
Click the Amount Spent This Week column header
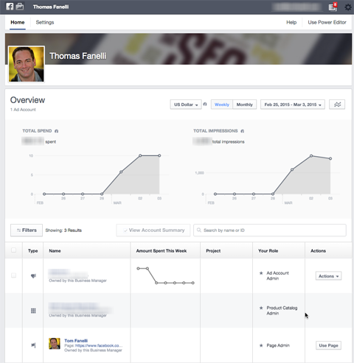[162, 251]
